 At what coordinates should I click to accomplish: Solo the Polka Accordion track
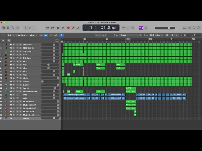coord(14,92)
